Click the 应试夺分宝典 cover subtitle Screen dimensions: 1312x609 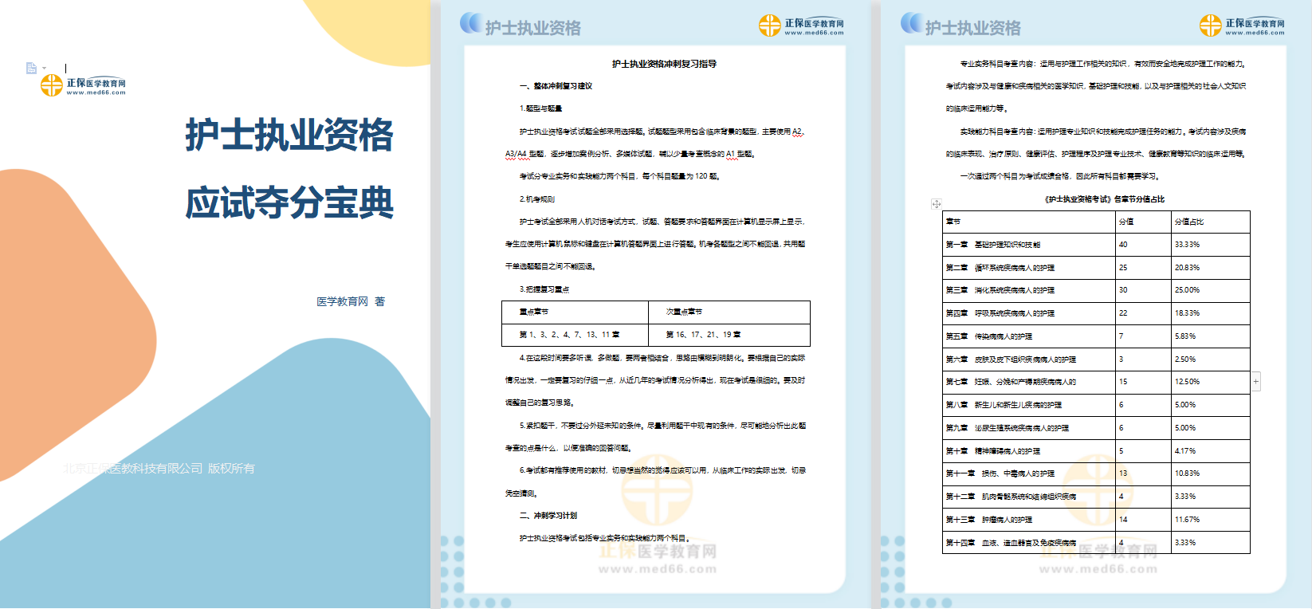click(x=289, y=202)
